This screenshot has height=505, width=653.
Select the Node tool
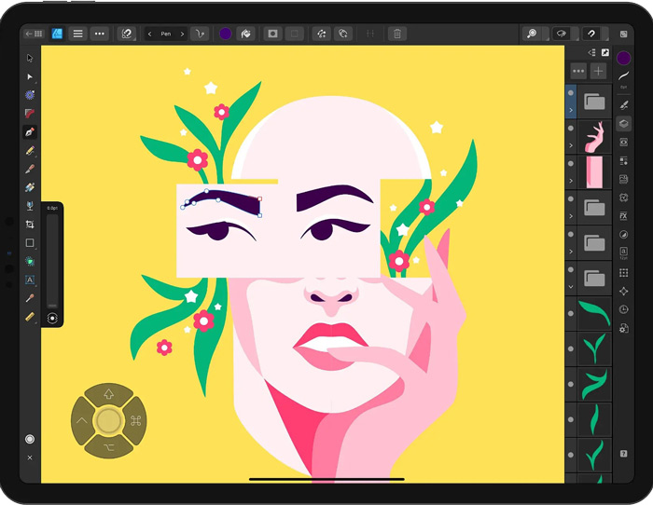pos(30,76)
